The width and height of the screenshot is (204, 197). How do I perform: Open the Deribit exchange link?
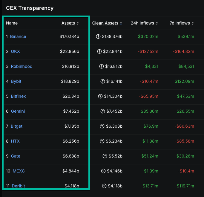18,186
